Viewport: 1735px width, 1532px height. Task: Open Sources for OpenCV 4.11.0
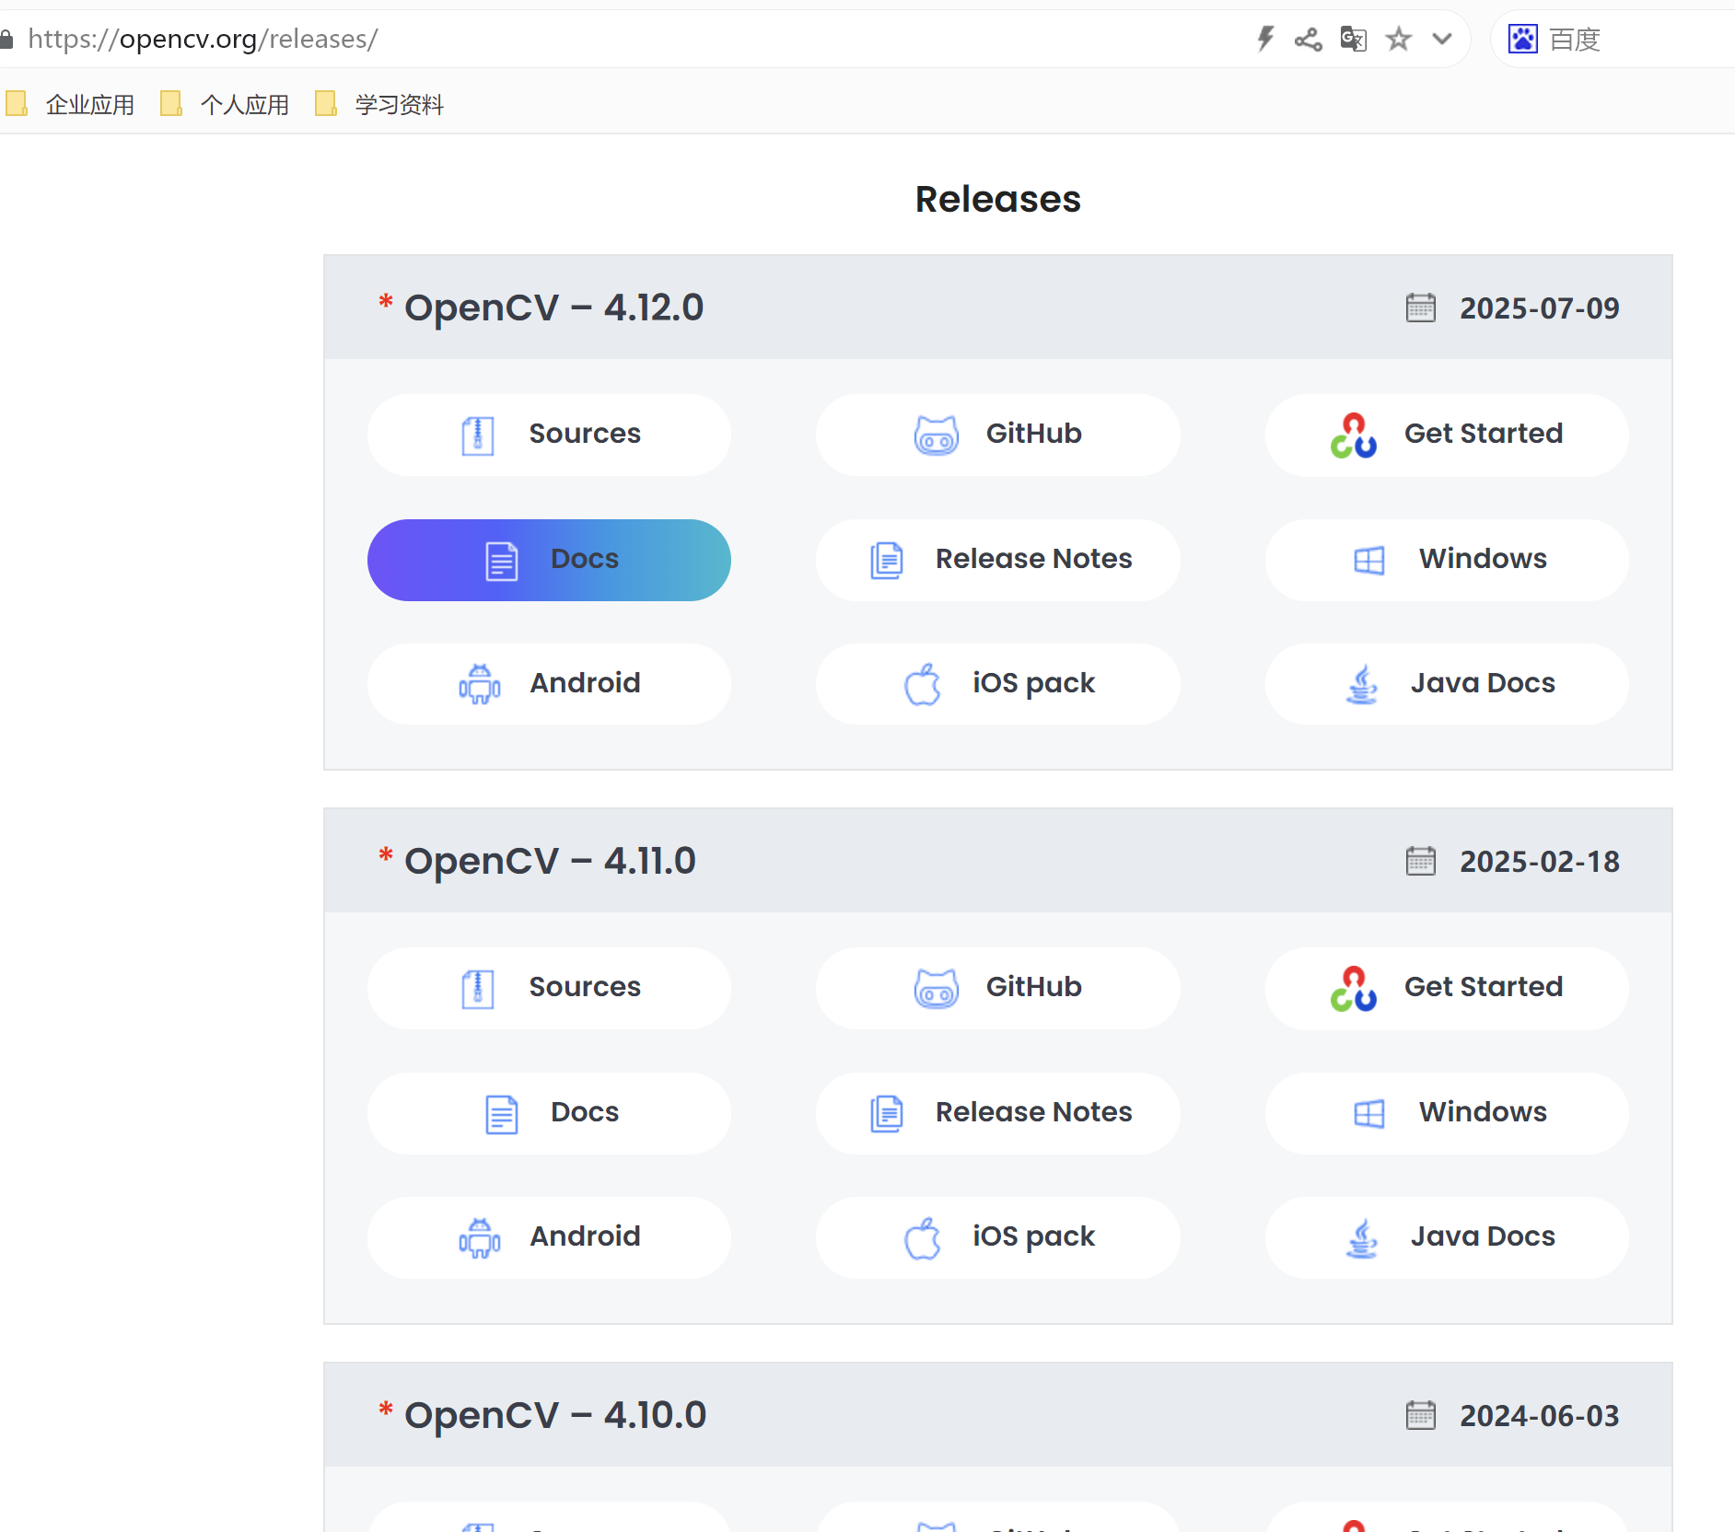point(549,988)
